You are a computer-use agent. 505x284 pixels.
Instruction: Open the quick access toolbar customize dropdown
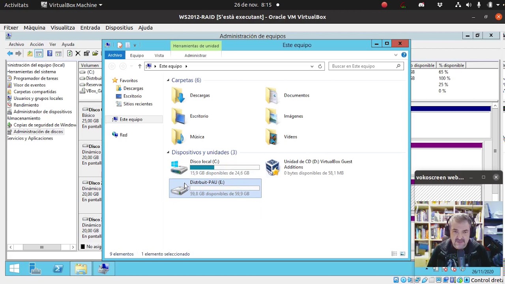coord(135,45)
